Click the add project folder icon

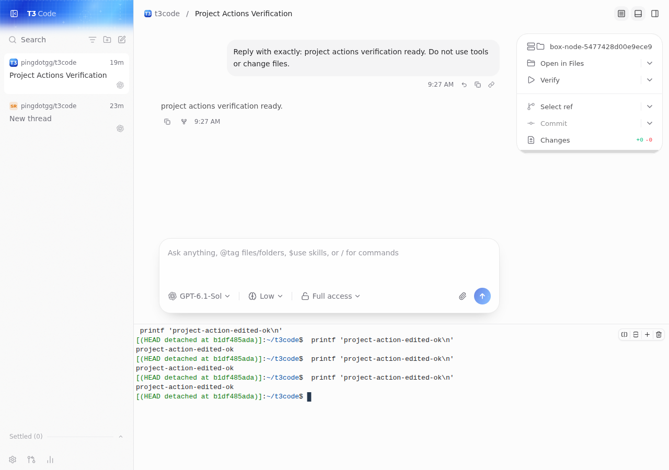point(107,40)
